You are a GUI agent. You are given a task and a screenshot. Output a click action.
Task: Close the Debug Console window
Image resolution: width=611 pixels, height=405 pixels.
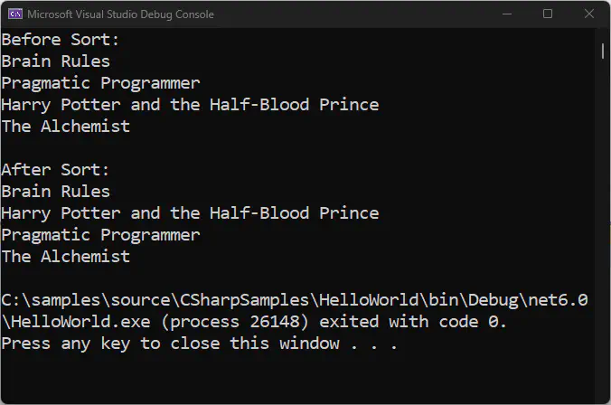tap(589, 14)
